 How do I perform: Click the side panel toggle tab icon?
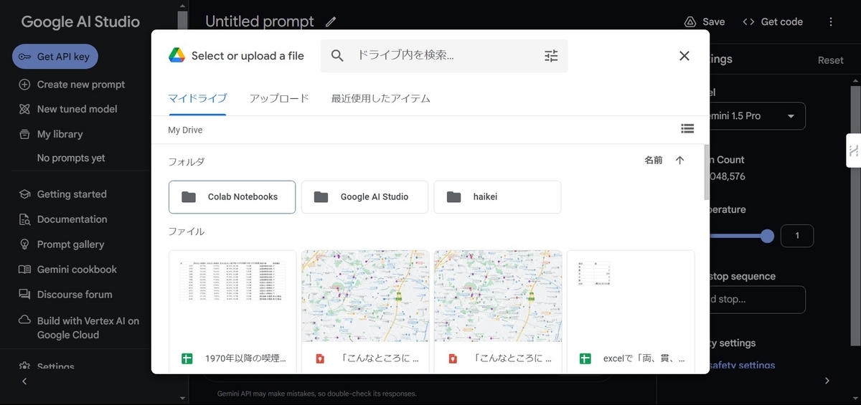pyautogui.click(x=853, y=151)
